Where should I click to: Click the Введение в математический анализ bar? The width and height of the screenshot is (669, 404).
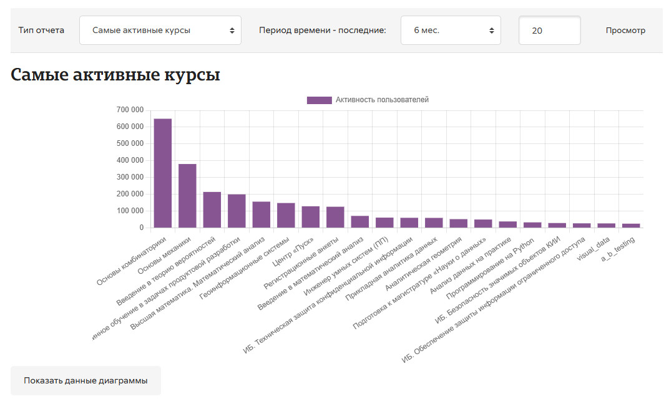click(x=359, y=222)
